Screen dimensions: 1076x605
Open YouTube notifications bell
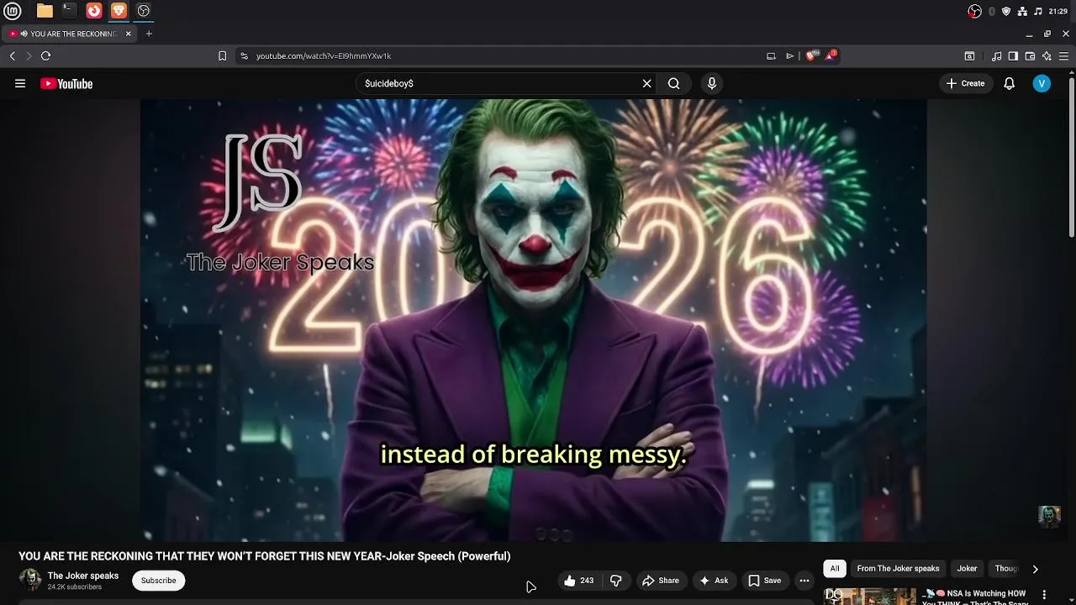coord(1009,83)
